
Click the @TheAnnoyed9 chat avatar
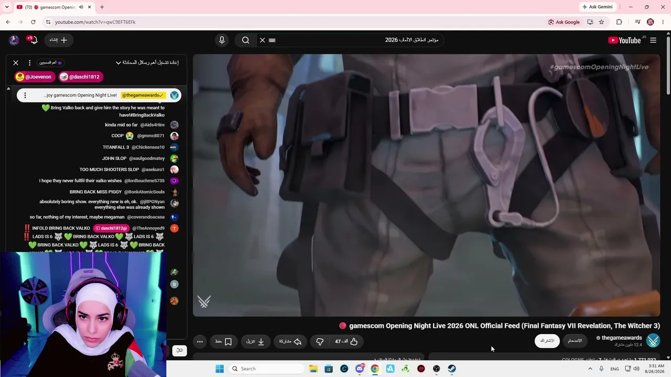[175, 228]
